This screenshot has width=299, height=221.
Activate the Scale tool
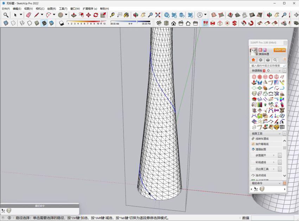point(103,15)
